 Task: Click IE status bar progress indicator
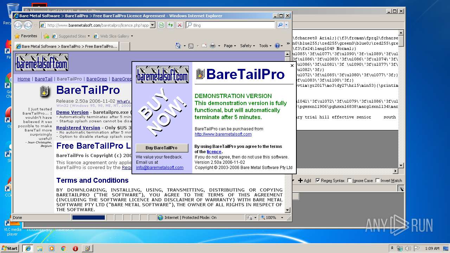88,218
